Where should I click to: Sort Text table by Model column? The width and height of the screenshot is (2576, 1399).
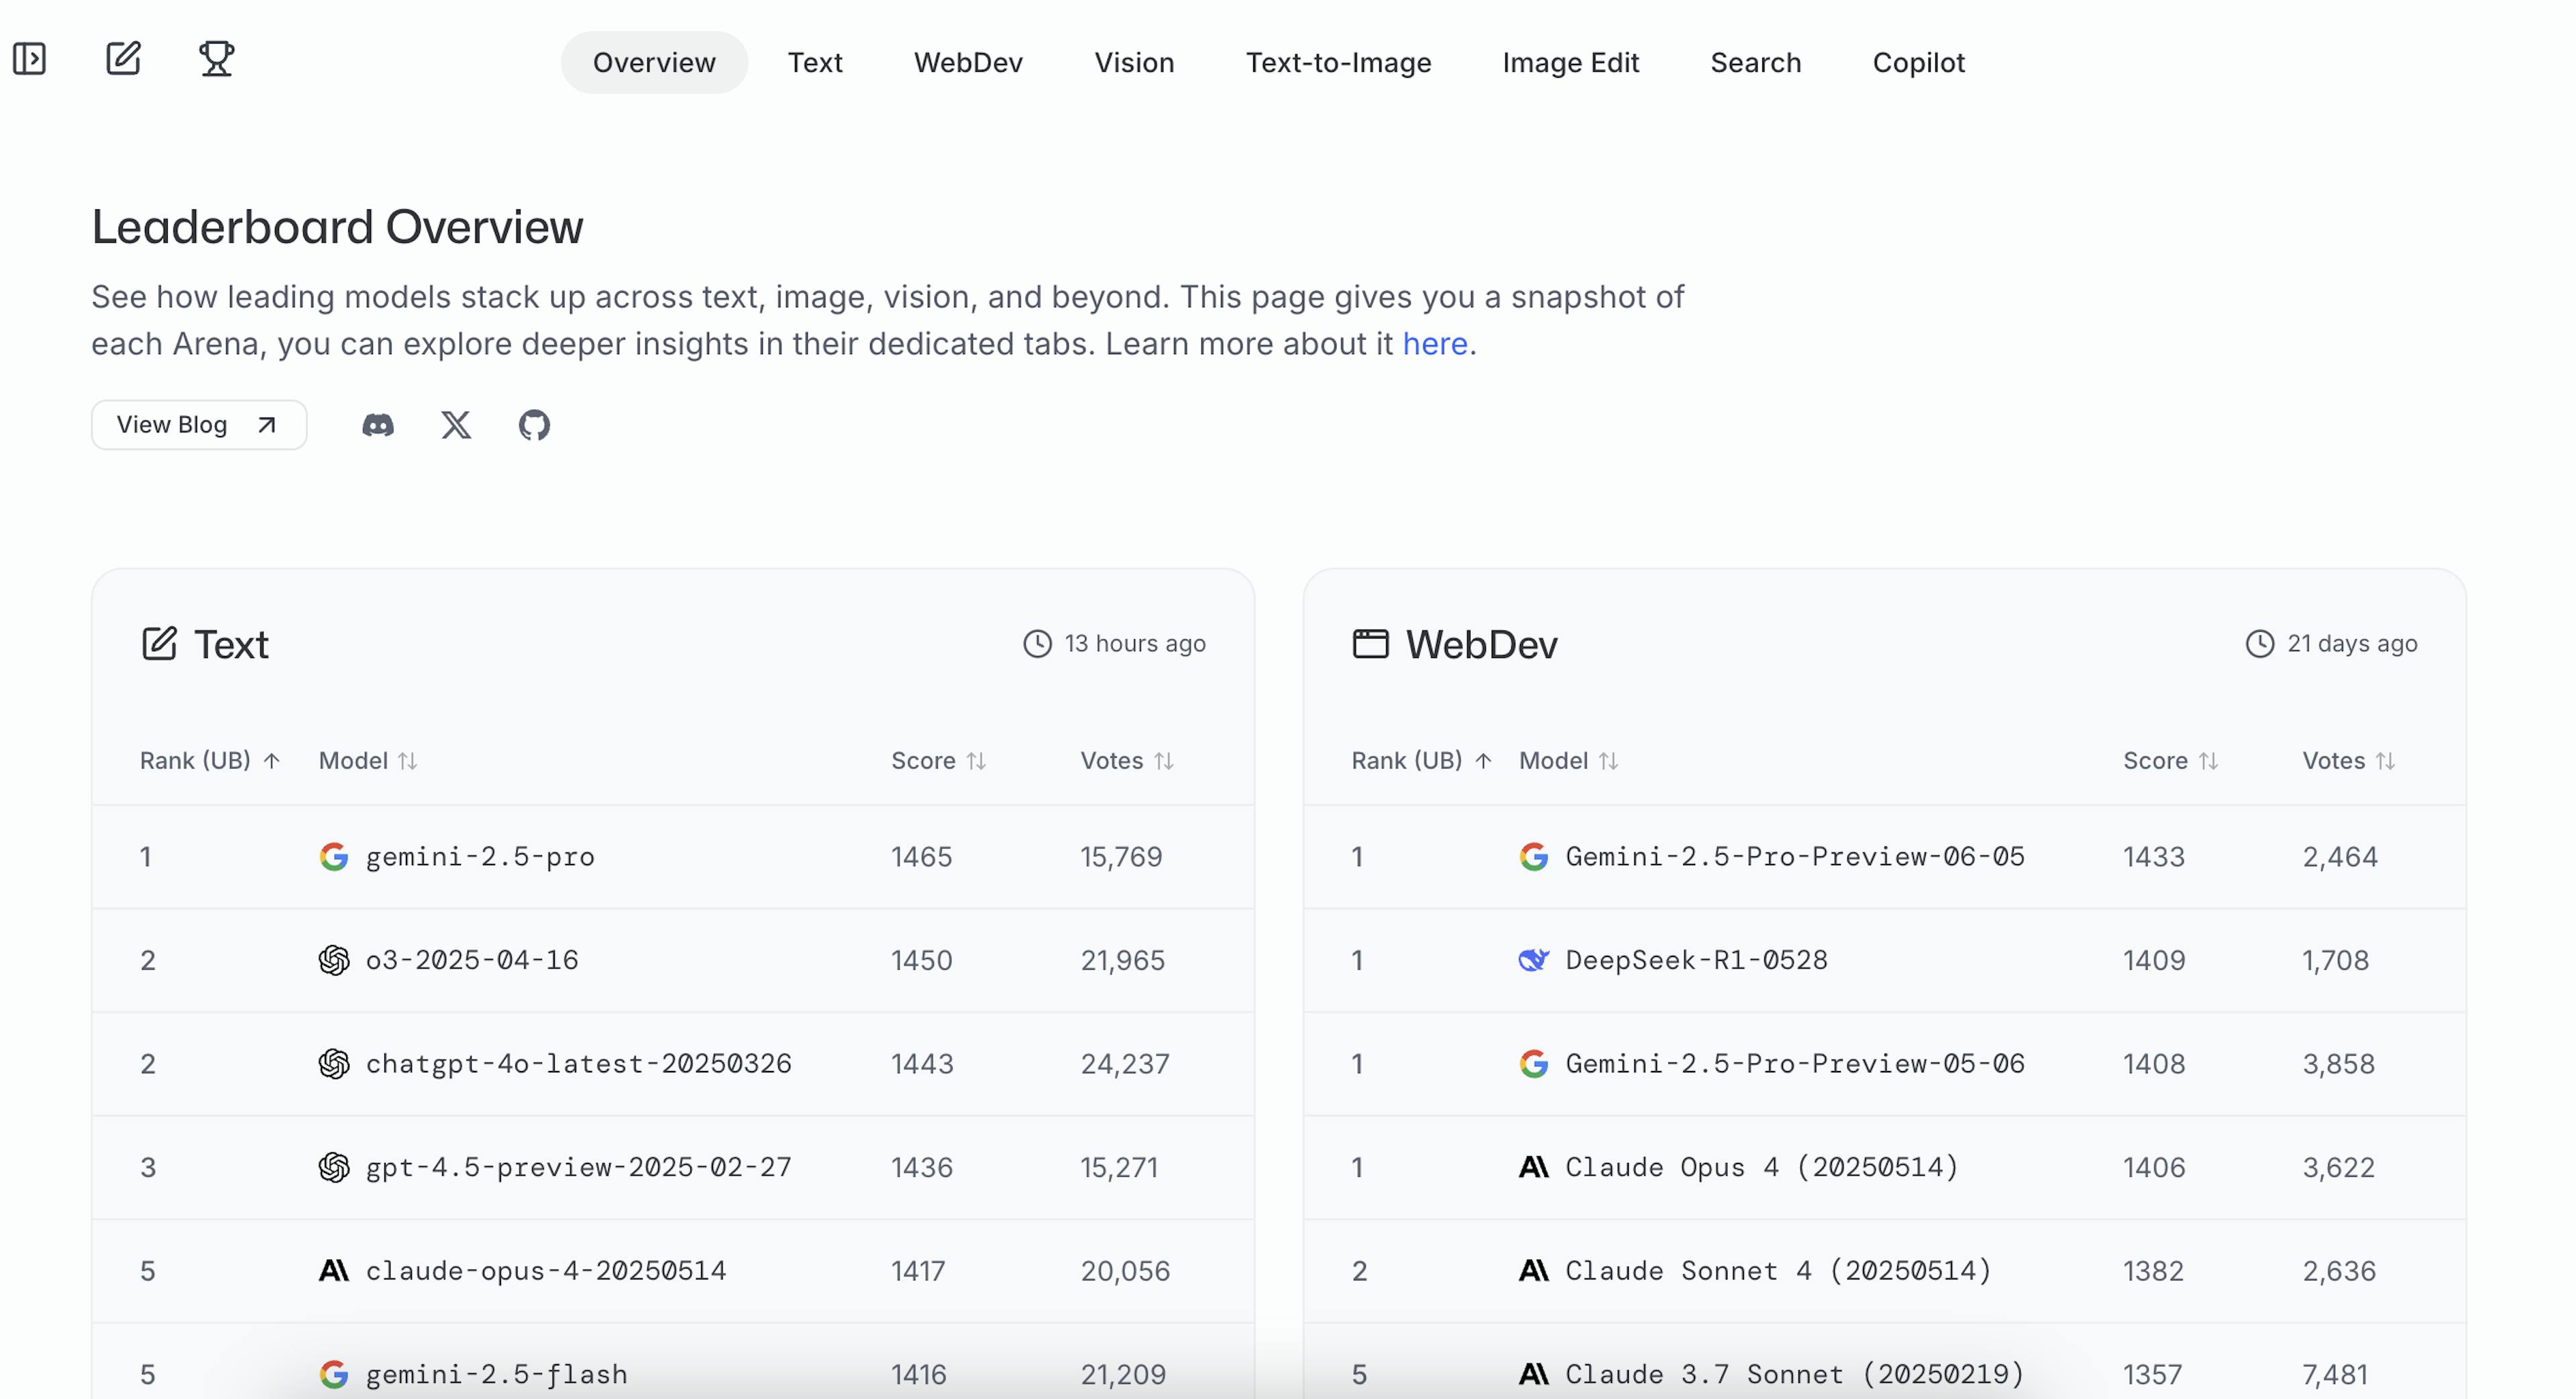[368, 761]
